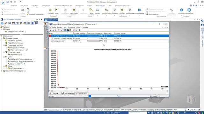Open the Окно menu in solver window
The width and height of the screenshot is (204, 114).
[x=78, y=28]
